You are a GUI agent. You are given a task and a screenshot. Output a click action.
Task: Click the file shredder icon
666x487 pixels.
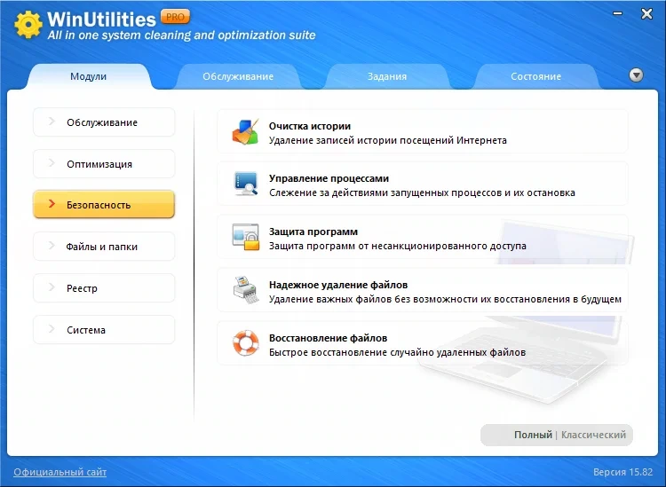click(x=246, y=290)
